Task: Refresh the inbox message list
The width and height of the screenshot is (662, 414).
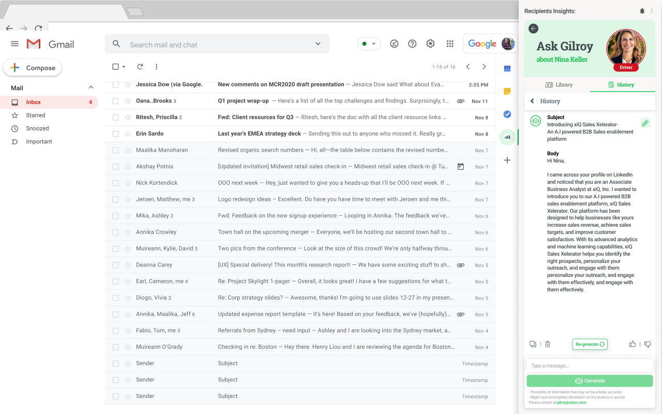Action: (140, 67)
